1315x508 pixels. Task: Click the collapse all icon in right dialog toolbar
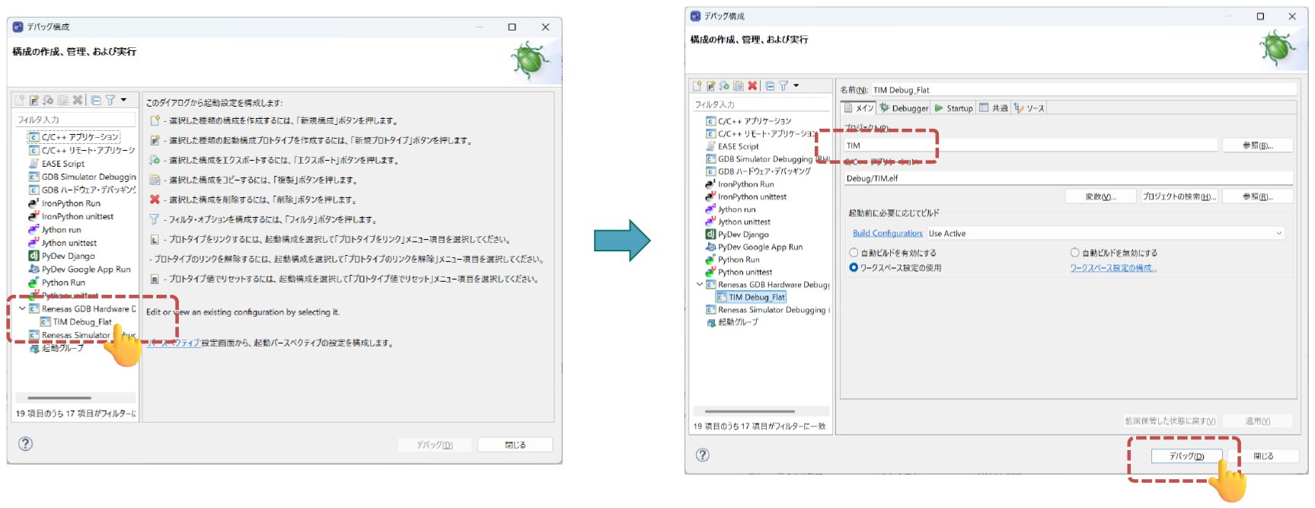point(770,86)
